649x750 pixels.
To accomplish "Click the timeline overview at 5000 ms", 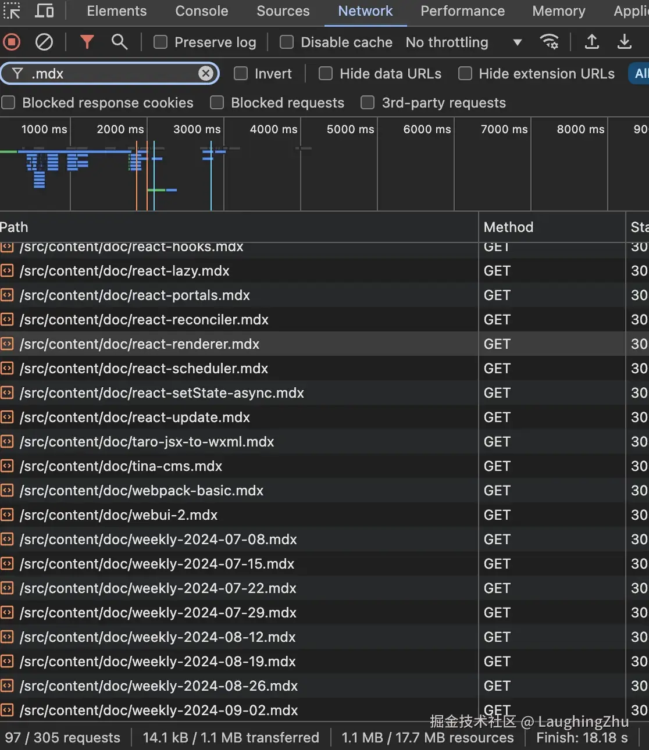I will (x=350, y=129).
